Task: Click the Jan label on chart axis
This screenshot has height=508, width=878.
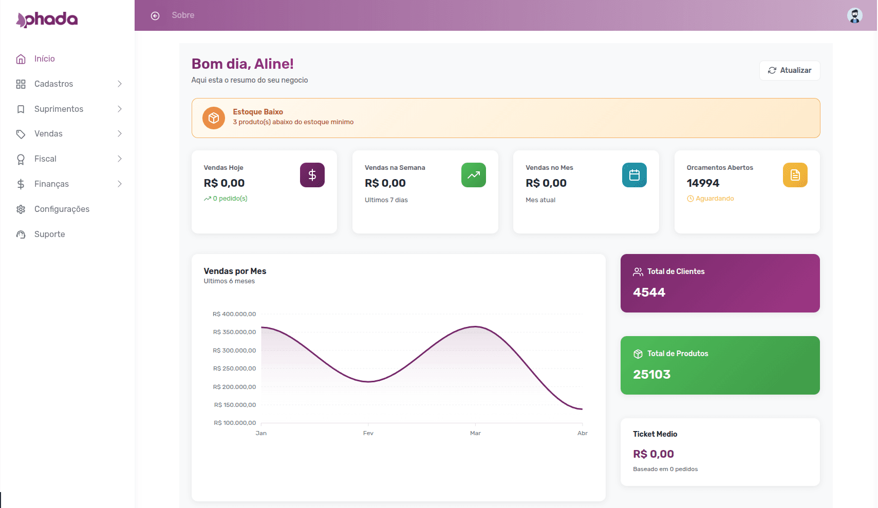Action: 261,434
